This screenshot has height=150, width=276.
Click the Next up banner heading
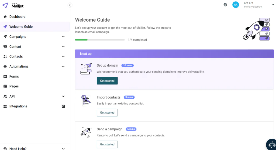click(x=86, y=54)
